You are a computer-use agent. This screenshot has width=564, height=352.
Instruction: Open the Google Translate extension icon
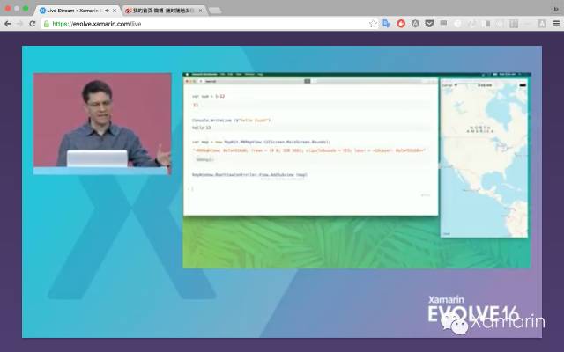pyautogui.click(x=387, y=24)
